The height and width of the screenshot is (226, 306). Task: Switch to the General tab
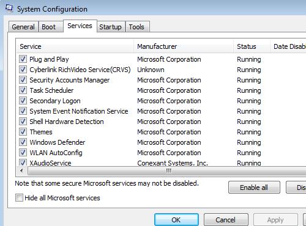(23, 27)
